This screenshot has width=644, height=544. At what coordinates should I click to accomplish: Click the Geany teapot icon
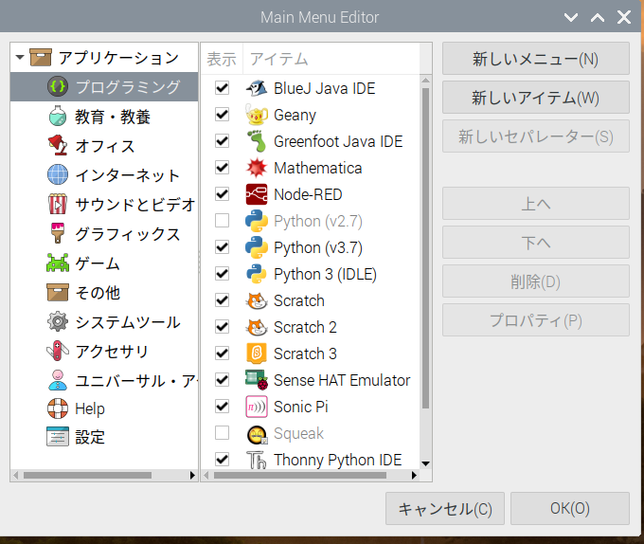point(257,115)
